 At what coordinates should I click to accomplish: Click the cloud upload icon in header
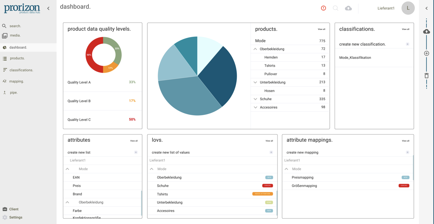pos(348,8)
